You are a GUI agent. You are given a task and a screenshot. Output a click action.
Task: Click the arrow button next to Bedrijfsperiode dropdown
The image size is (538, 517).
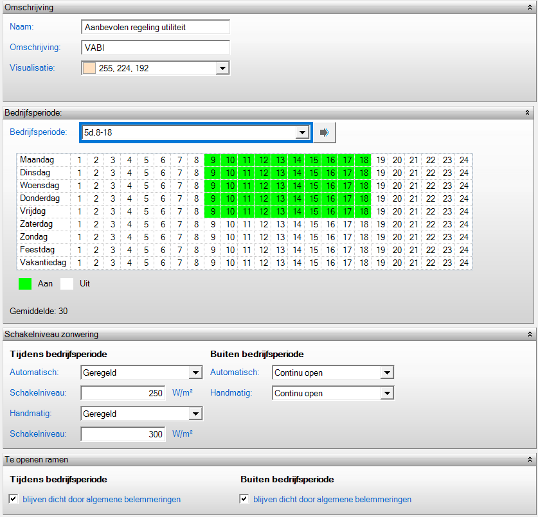325,132
